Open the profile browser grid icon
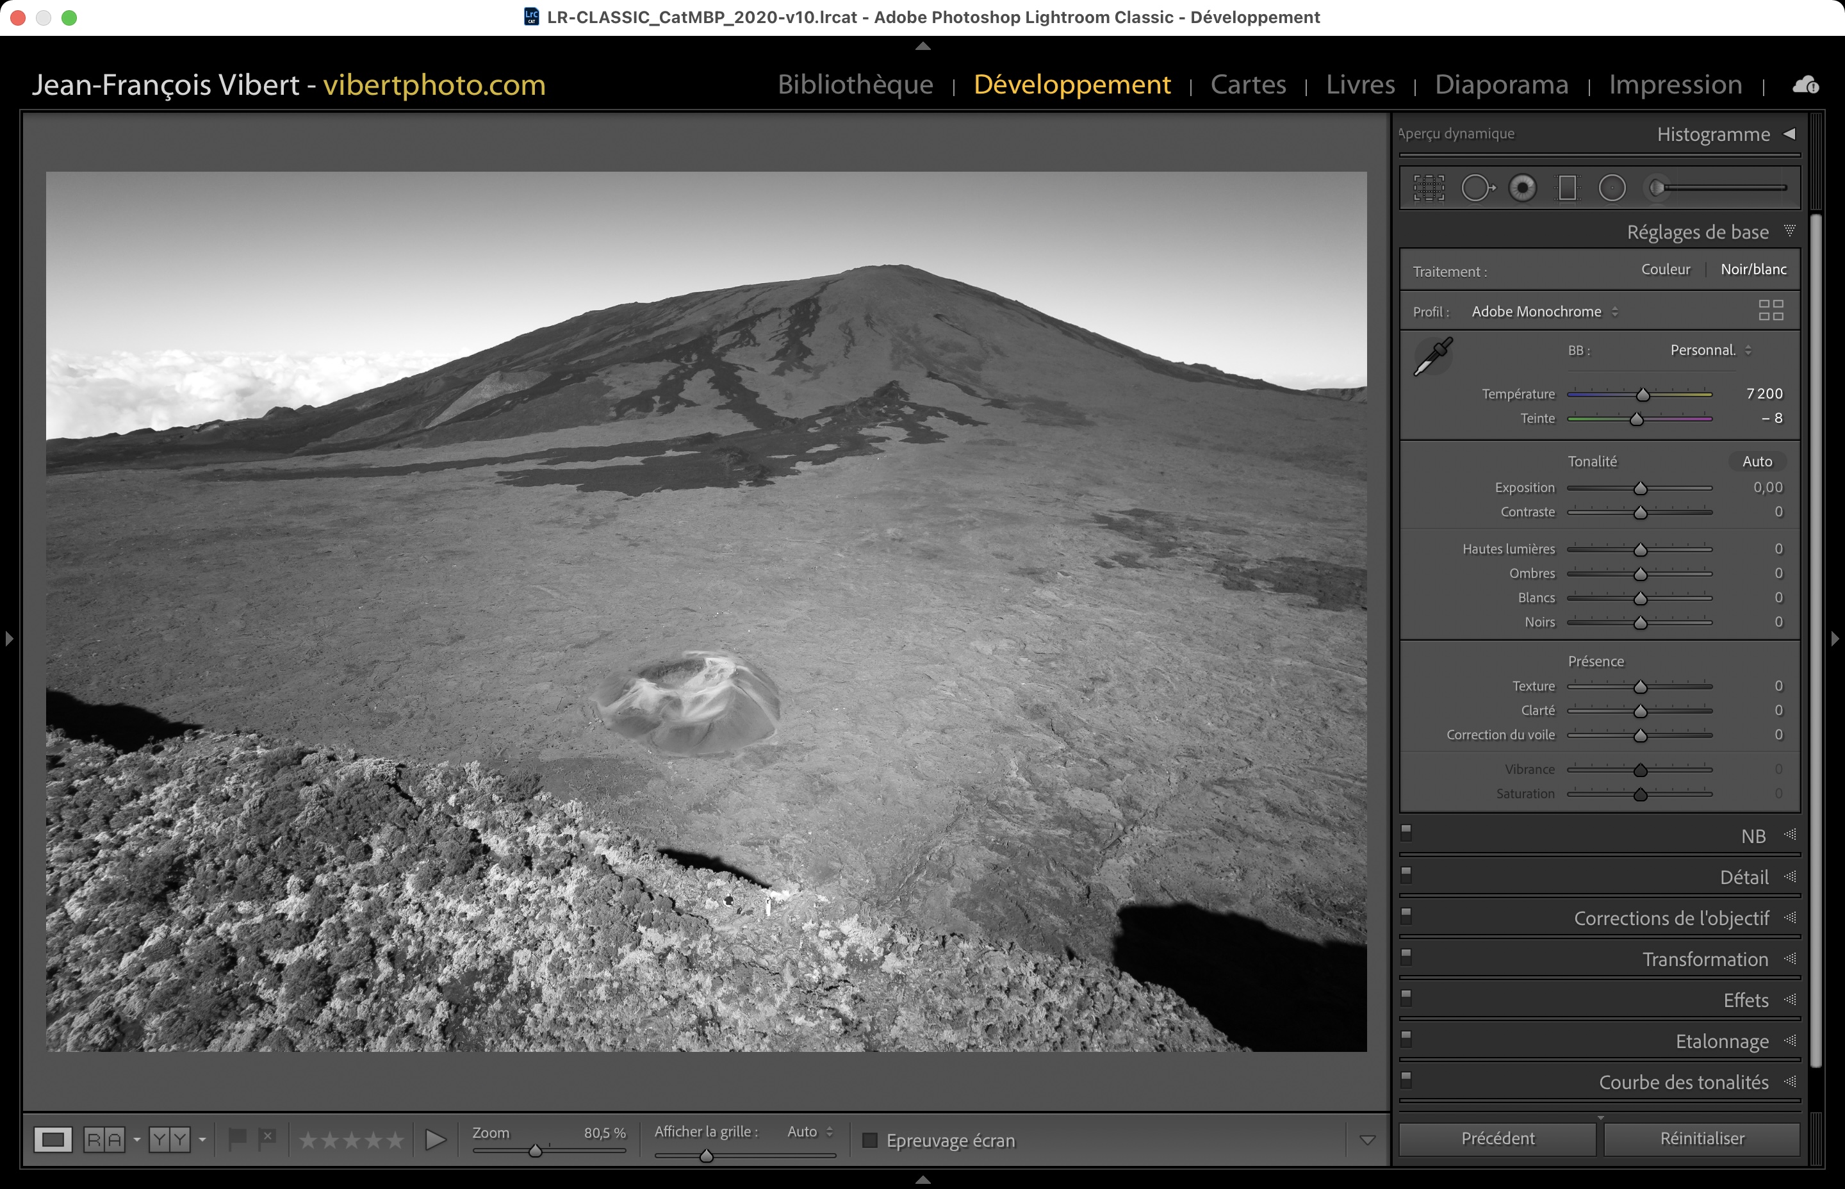The width and height of the screenshot is (1845, 1189). point(1770,310)
